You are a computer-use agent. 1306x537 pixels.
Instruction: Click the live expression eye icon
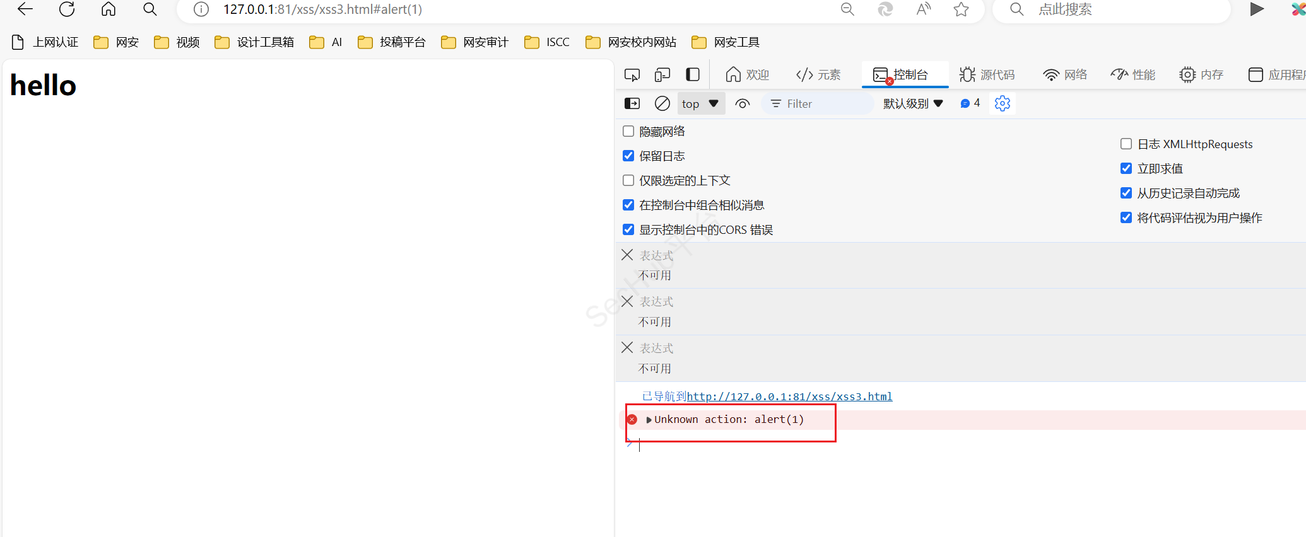click(x=743, y=104)
